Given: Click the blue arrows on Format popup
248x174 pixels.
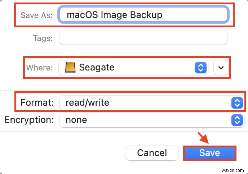Looking at the screenshot, I should coord(237,103).
